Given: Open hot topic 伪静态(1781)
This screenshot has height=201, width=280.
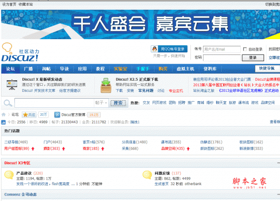Looking at the screenshot, I should 211,142.
